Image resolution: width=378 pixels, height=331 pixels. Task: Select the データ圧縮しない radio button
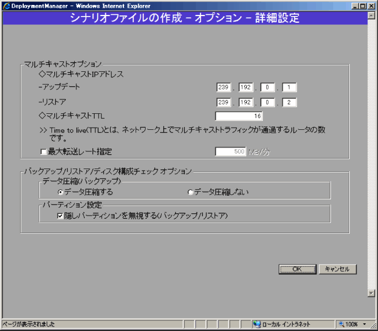pyautogui.click(x=190, y=192)
